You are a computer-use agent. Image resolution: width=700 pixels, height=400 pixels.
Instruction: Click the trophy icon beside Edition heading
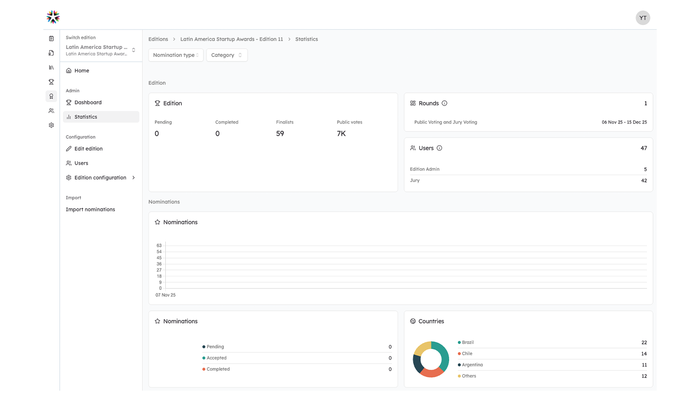157,104
